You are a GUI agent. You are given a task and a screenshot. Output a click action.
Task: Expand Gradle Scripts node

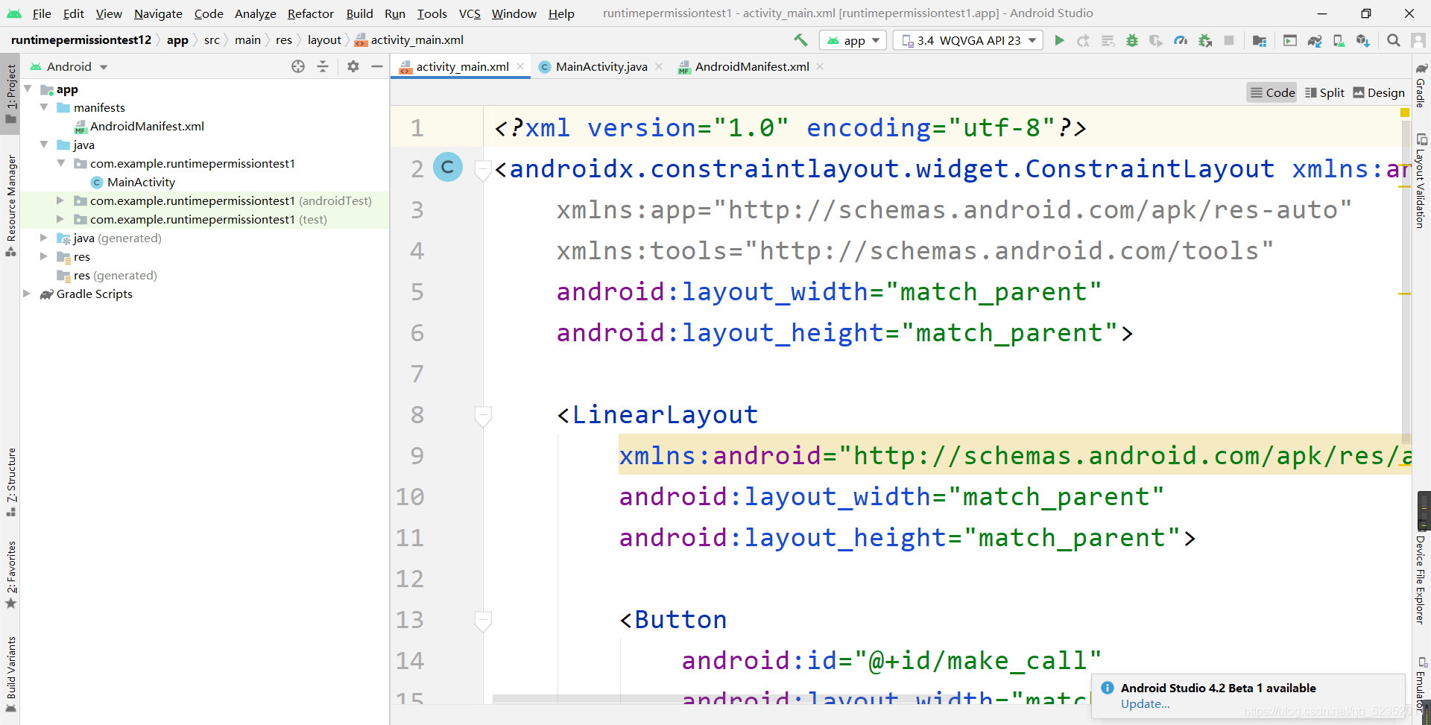[28, 294]
